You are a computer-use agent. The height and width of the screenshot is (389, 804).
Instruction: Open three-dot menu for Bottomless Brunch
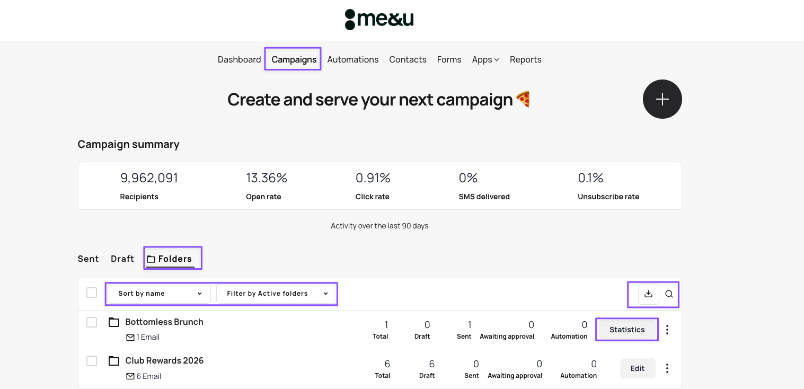pyautogui.click(x=667, y=330)
